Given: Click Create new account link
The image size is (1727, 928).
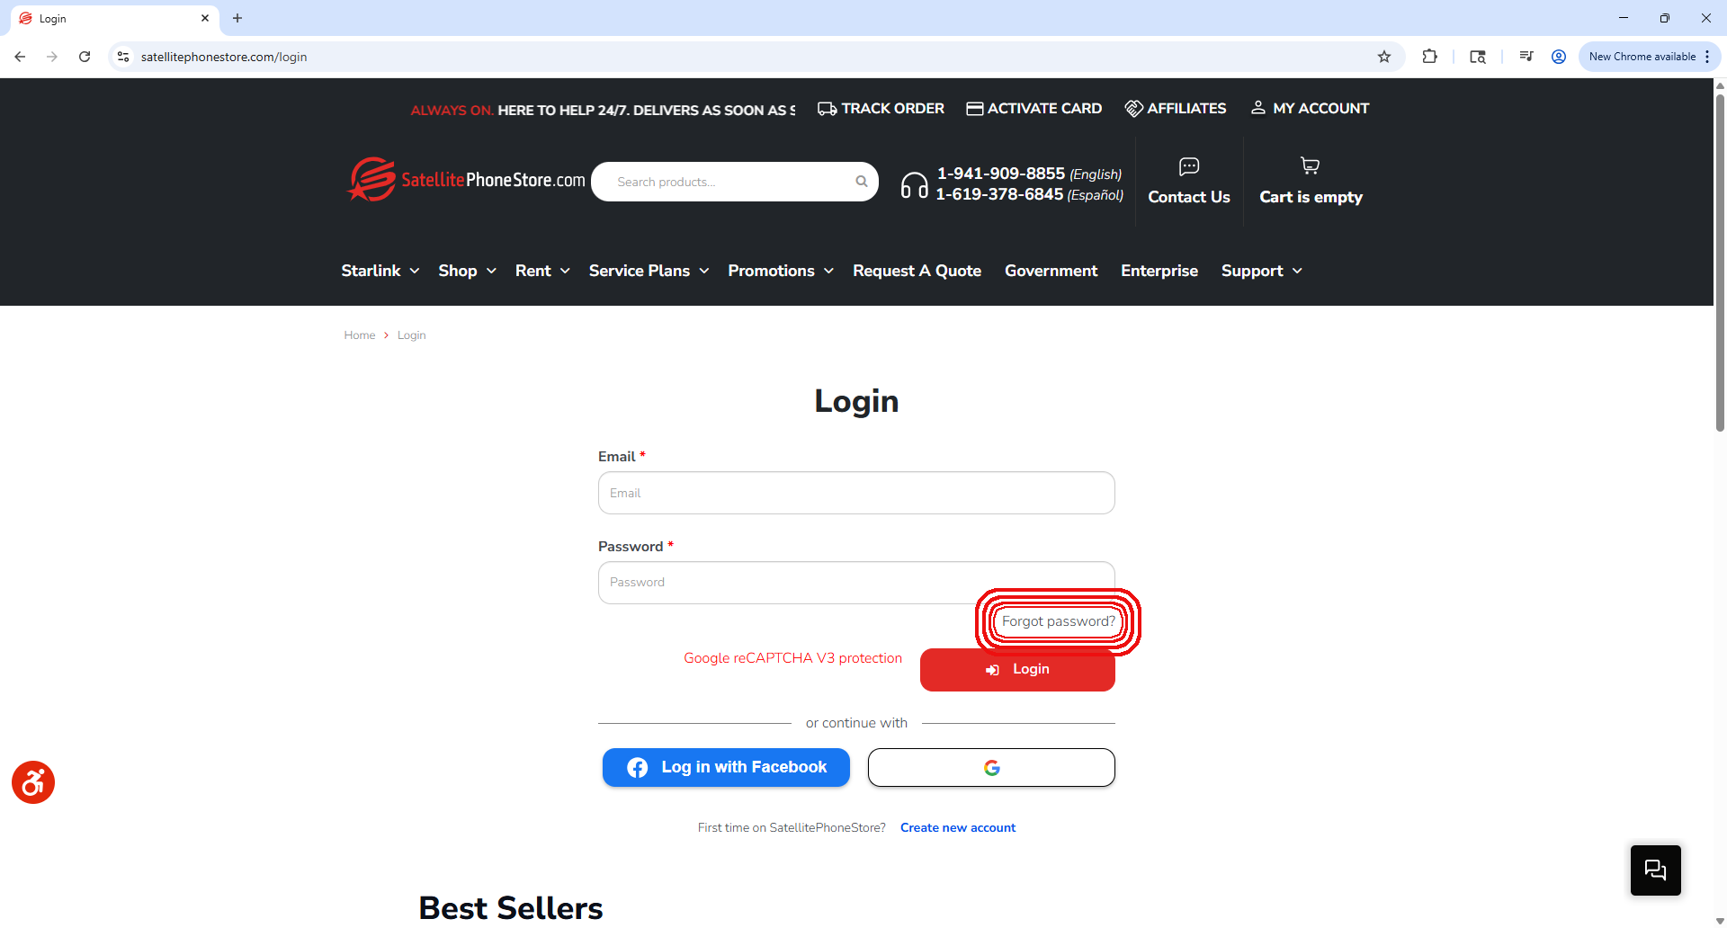Looking at the screenshot, I should point(958,827).
